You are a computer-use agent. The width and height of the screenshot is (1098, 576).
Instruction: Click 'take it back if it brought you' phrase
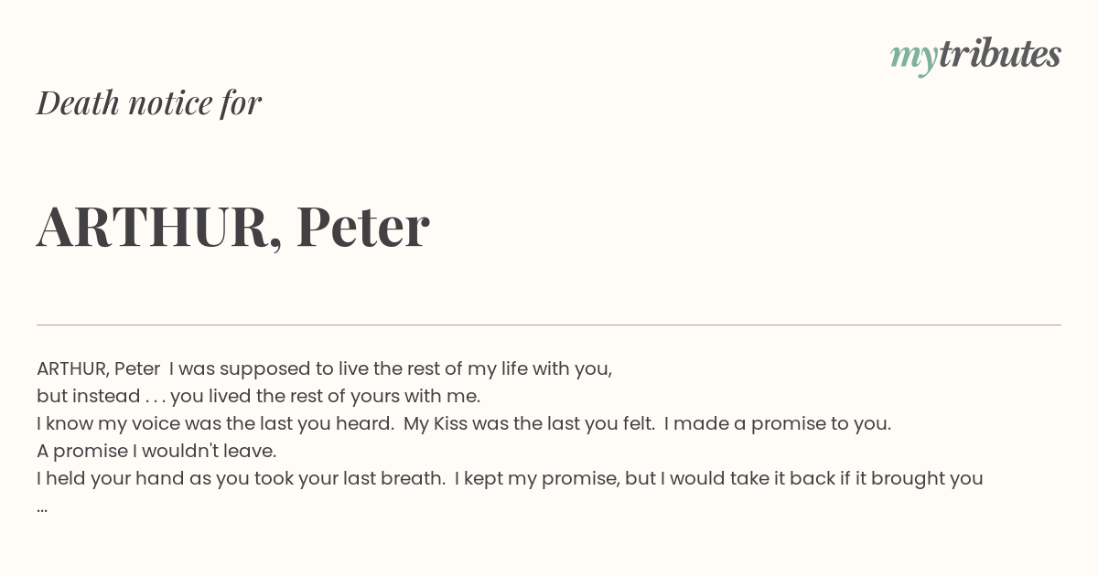coord(853,479)
